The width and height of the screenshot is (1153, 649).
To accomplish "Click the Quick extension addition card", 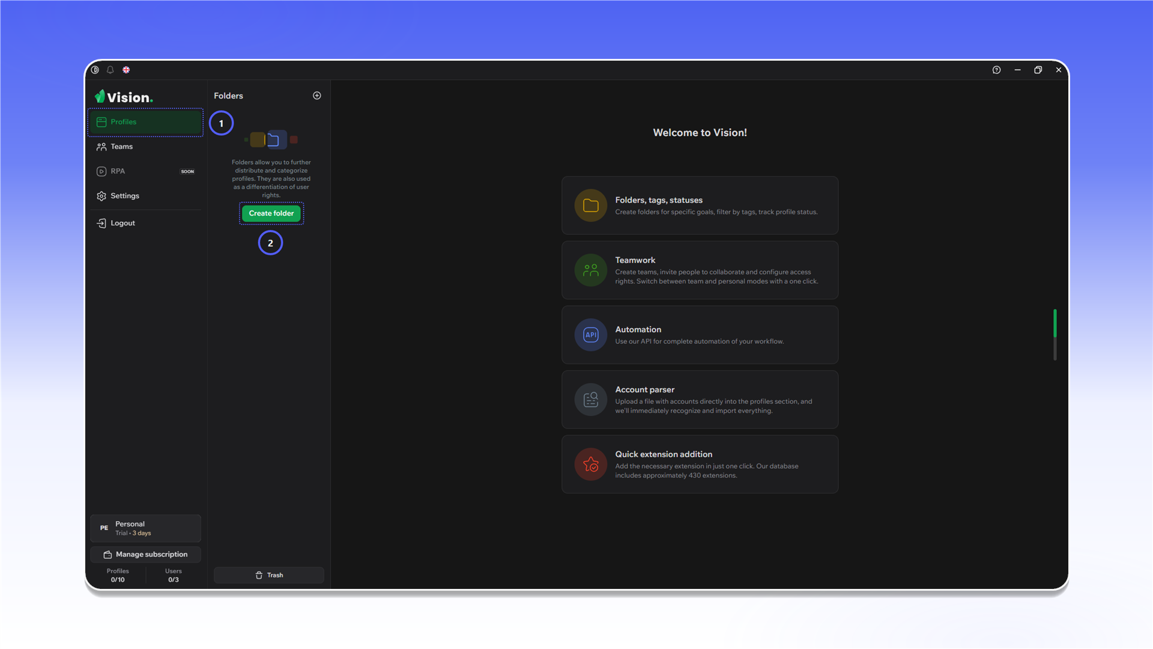I will click(x=700, y=465).
